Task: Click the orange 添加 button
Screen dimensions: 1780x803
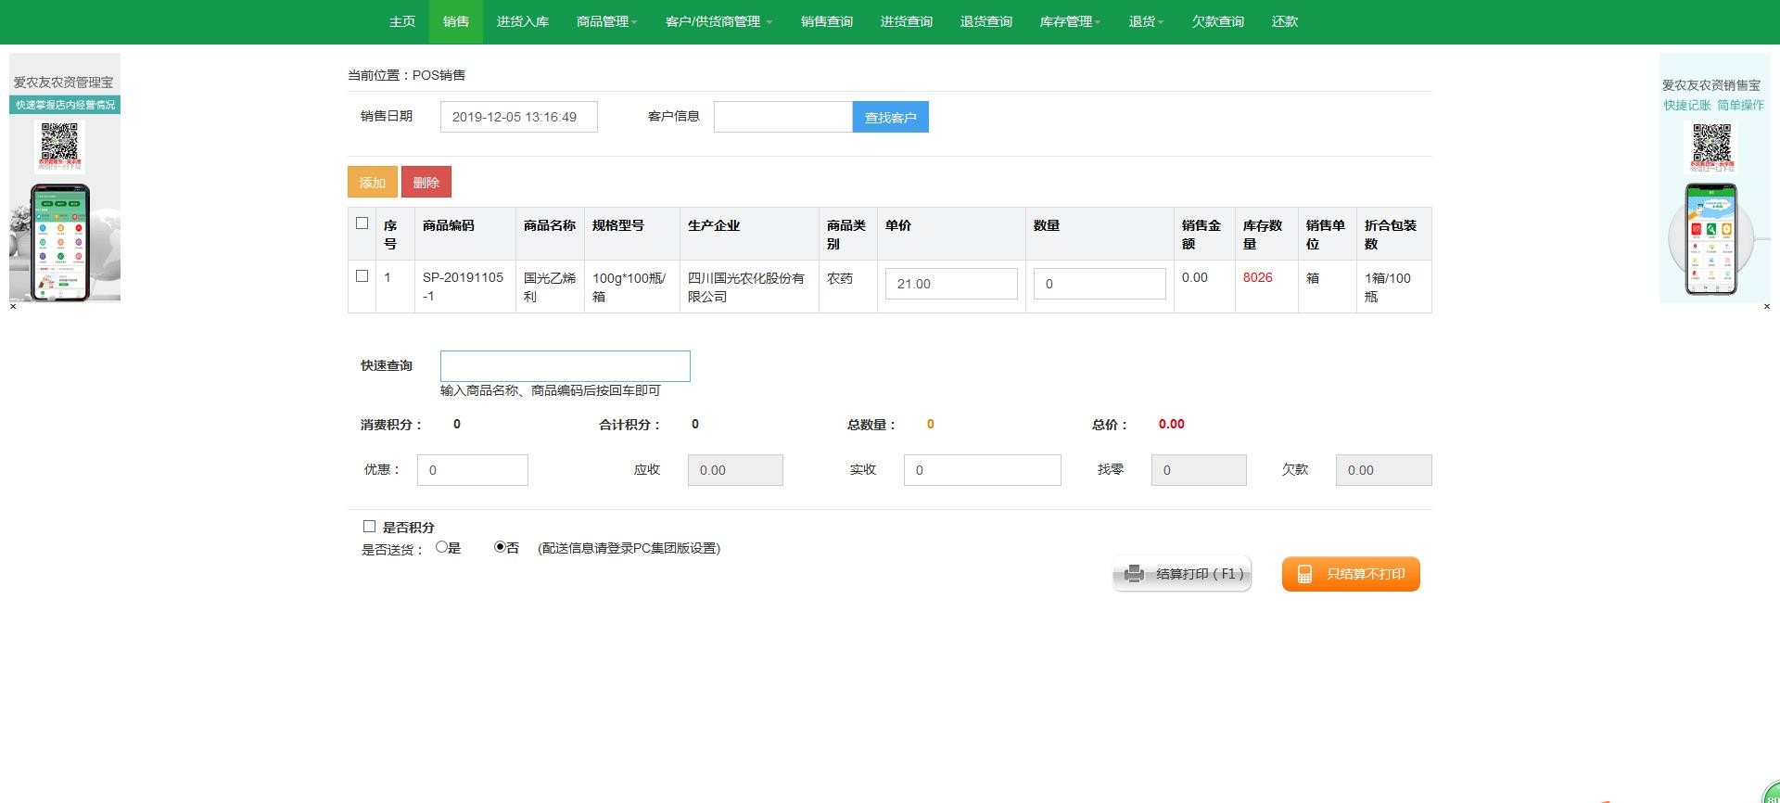Action: coord(373,182)
